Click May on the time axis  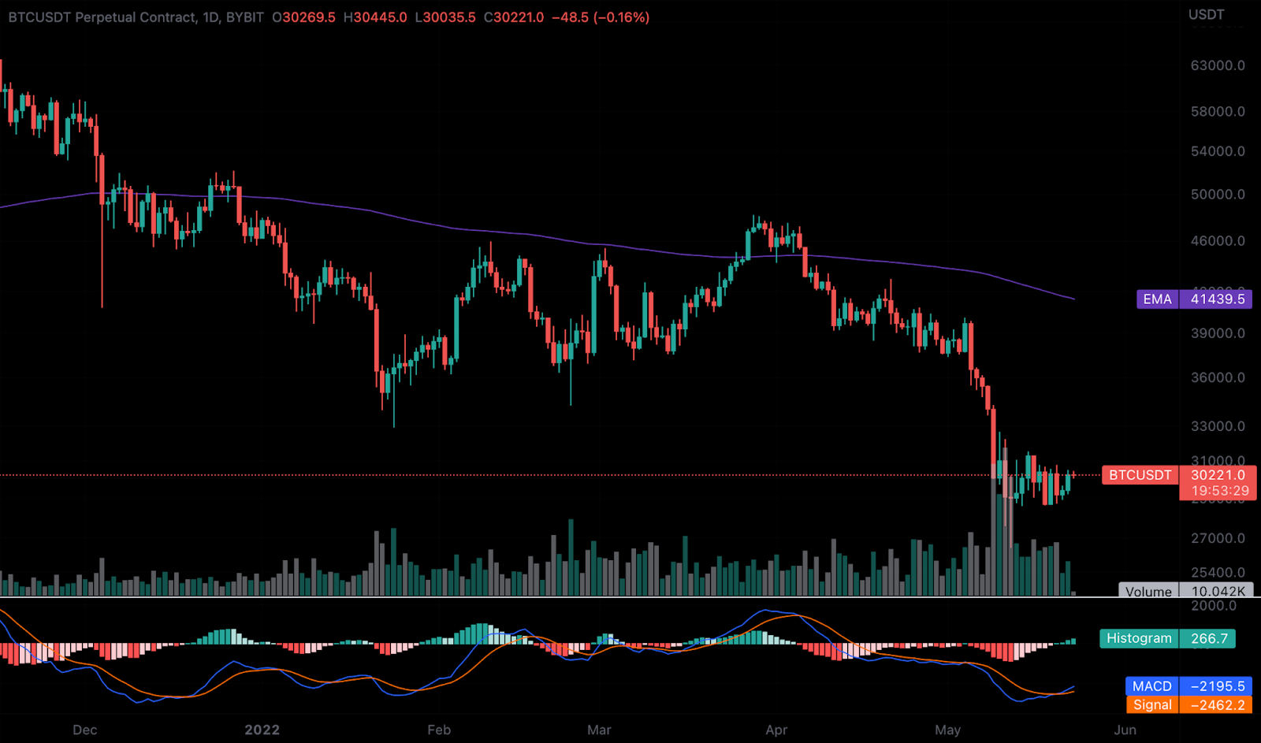(x=947, y=730)
